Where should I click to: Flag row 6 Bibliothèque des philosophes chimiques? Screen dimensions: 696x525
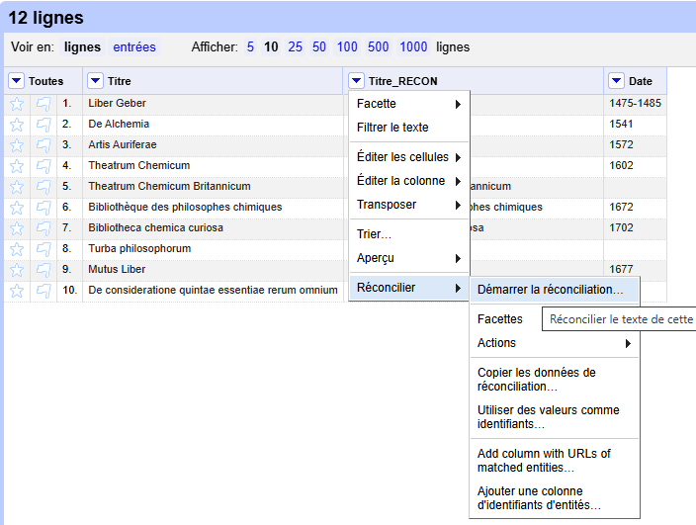pos(43,207)
